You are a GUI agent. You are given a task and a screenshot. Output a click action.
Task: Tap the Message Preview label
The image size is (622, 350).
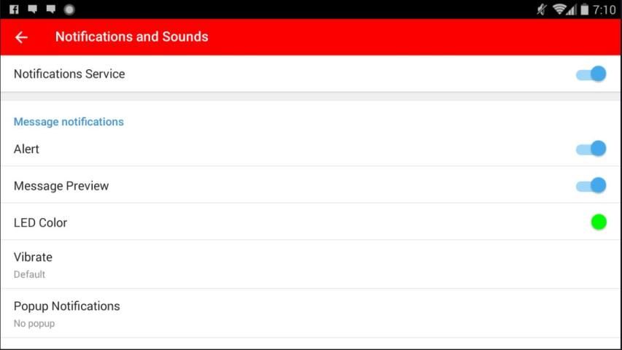[x=61, y=186]
